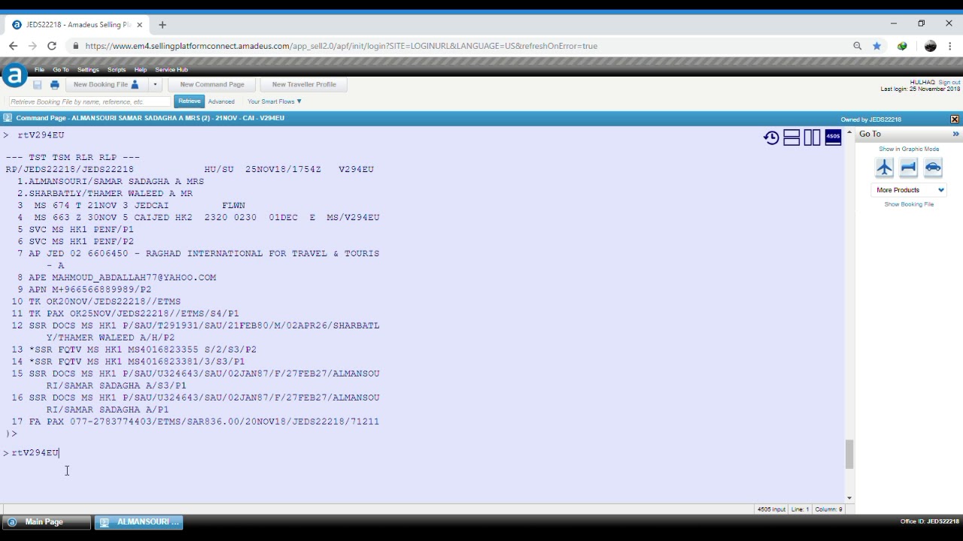The height and width of the screenshot is (541, 963).
Task: Click the TK OK20NOV ticketing line
Action: coord(96,301)
